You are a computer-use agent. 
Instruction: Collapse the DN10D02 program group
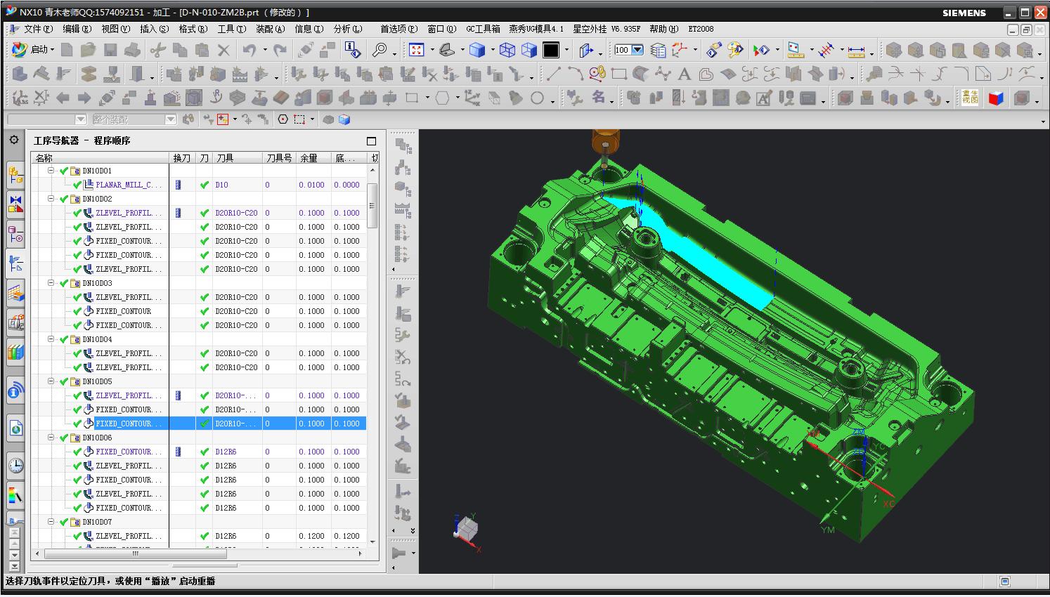(x=51, y=199)
